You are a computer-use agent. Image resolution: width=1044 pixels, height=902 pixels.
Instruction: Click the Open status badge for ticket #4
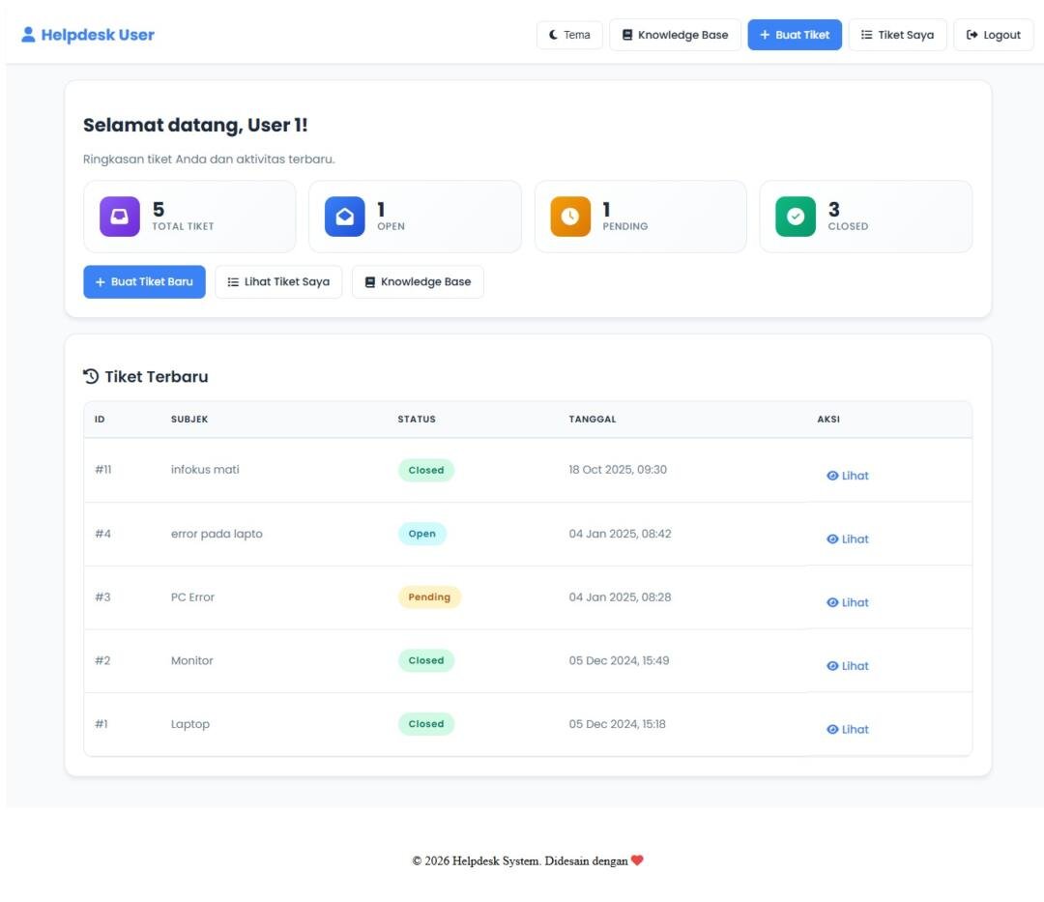click(x=422, y=534)
